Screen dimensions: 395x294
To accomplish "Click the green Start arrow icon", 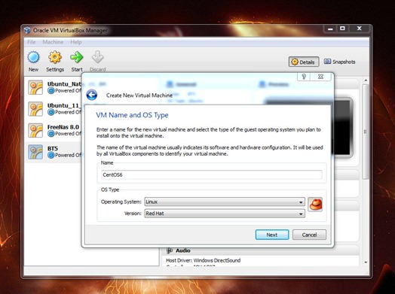I will pyautogui.click(x=77, y=58).
